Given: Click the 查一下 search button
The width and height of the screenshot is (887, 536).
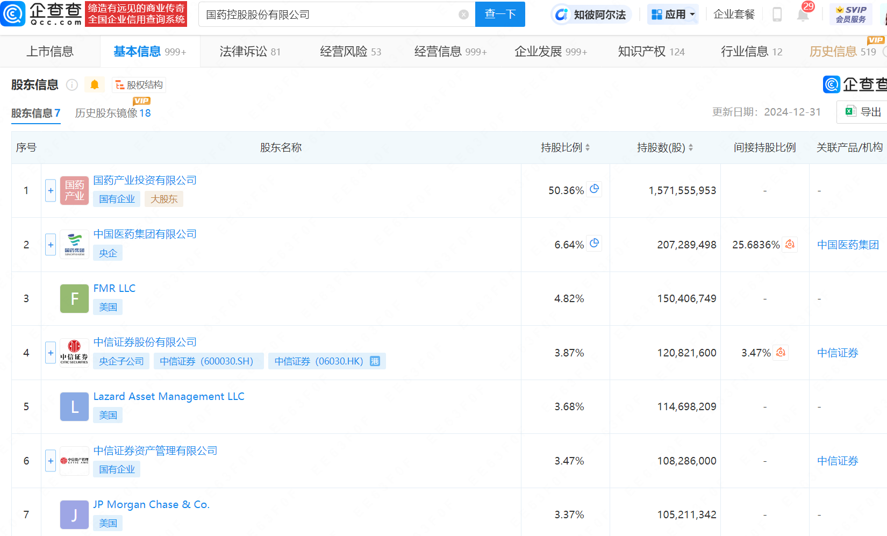Looking at the screenshot, I should pos(500,15).
